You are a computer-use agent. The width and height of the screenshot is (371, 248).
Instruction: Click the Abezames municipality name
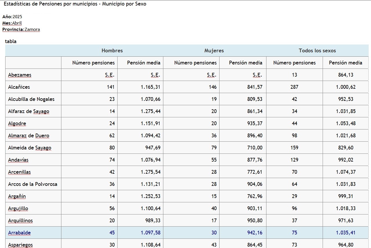20,75
